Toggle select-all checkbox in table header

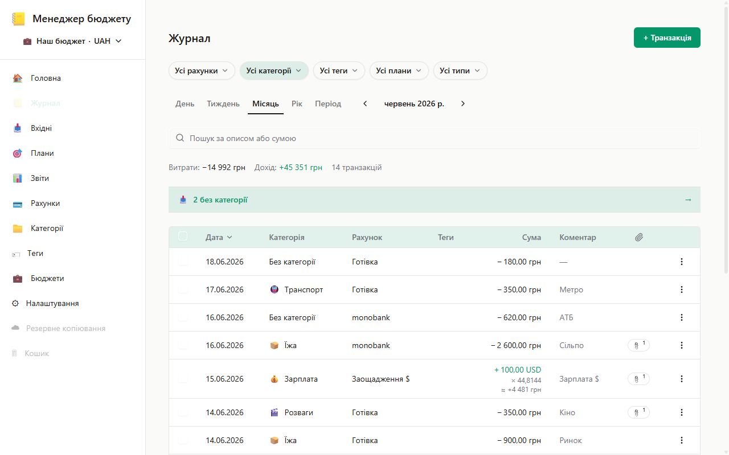pos(183,236)
